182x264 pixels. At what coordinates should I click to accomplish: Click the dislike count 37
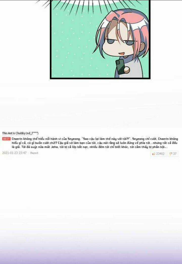(175, 154)
